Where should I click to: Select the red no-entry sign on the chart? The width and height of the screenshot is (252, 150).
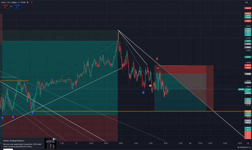pyautogui.click(x=150, y=86)
